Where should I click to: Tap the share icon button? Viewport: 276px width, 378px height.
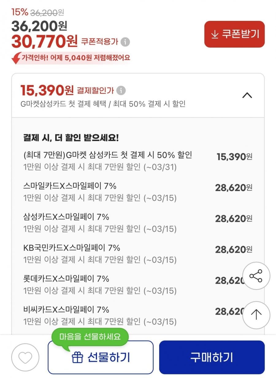click(256, 276)
